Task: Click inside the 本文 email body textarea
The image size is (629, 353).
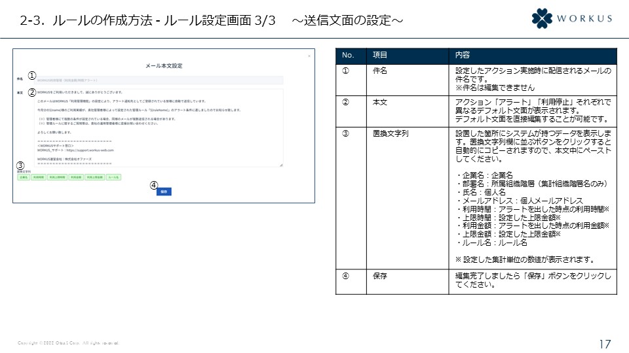Action: pyautogui.click(x=159, y=127)
